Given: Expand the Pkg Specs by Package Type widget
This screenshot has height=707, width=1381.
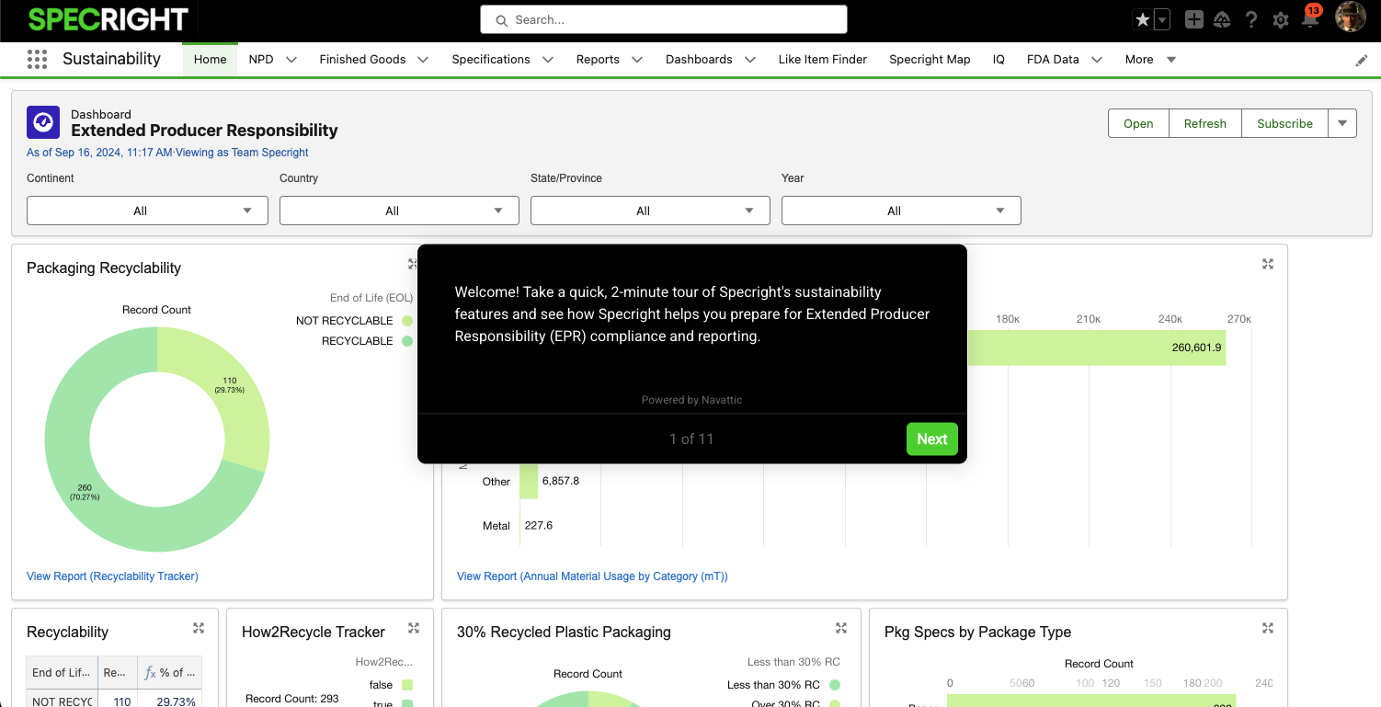Looking at the screenshot, I should (x=1268, y=628).
